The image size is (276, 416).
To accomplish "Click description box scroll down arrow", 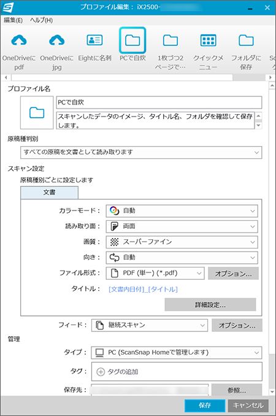I will (x=258, y=126).
